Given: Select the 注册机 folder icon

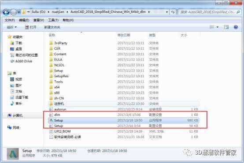Looking at the screenshot, I should click(51, 104).
